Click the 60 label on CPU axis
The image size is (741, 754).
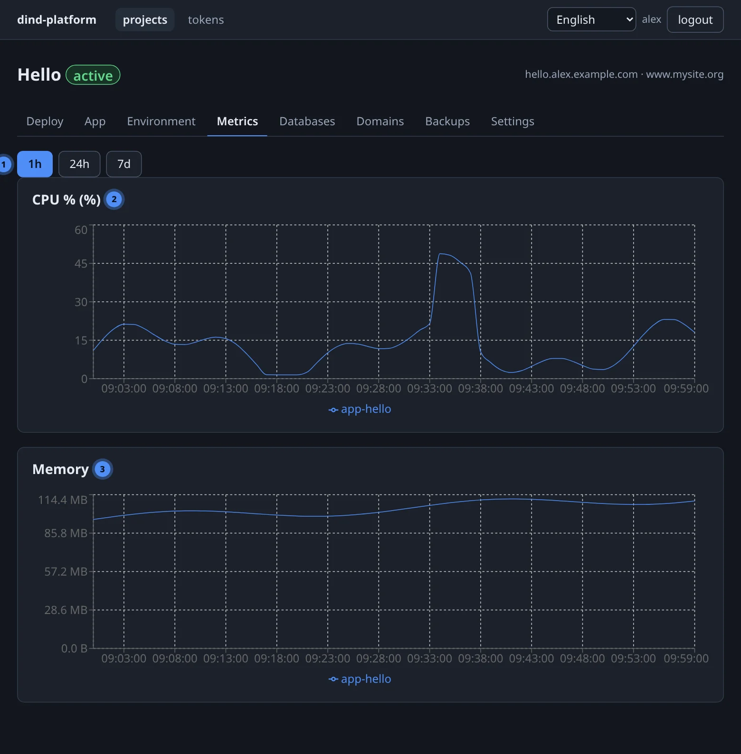81,230
